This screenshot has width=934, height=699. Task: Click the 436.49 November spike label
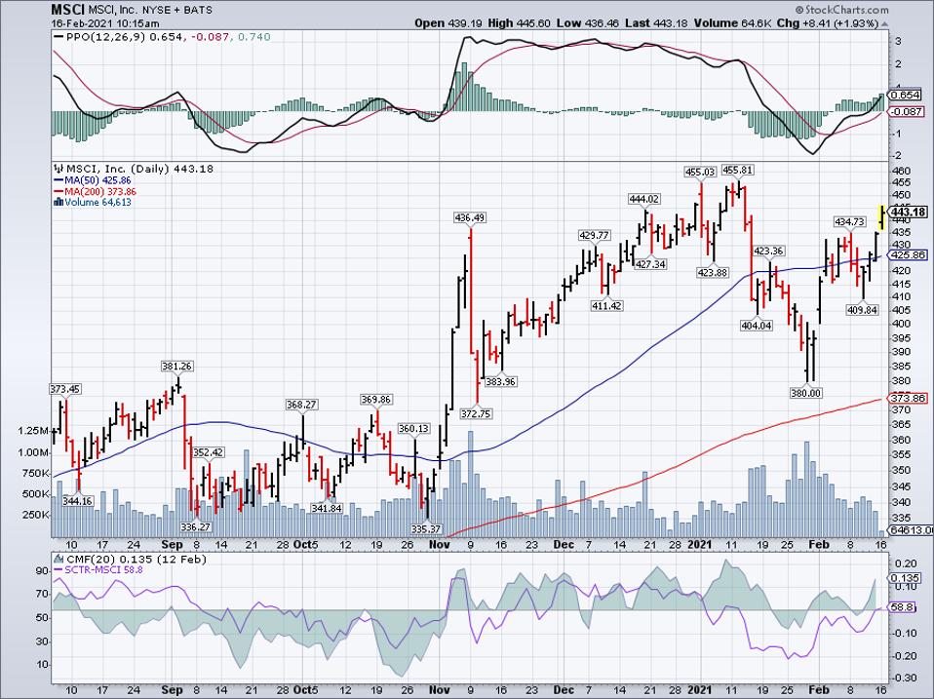click(x=469, y=218)
